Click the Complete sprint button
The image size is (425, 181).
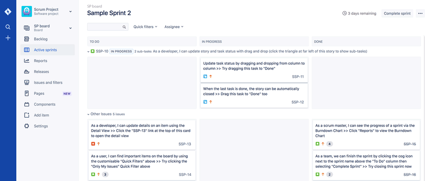[397, 13]
